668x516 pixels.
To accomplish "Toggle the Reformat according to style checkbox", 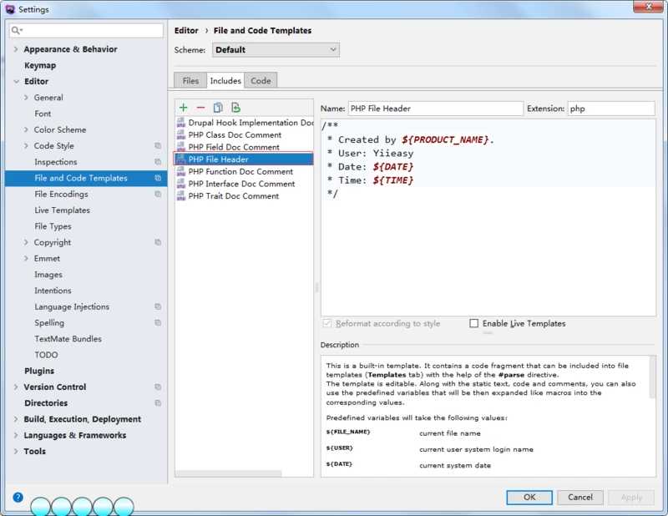I will pos(327,323).
